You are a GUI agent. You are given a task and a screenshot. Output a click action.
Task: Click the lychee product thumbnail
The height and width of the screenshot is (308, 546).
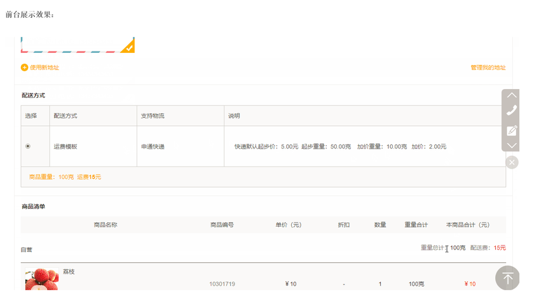click(x=41, y=279)
